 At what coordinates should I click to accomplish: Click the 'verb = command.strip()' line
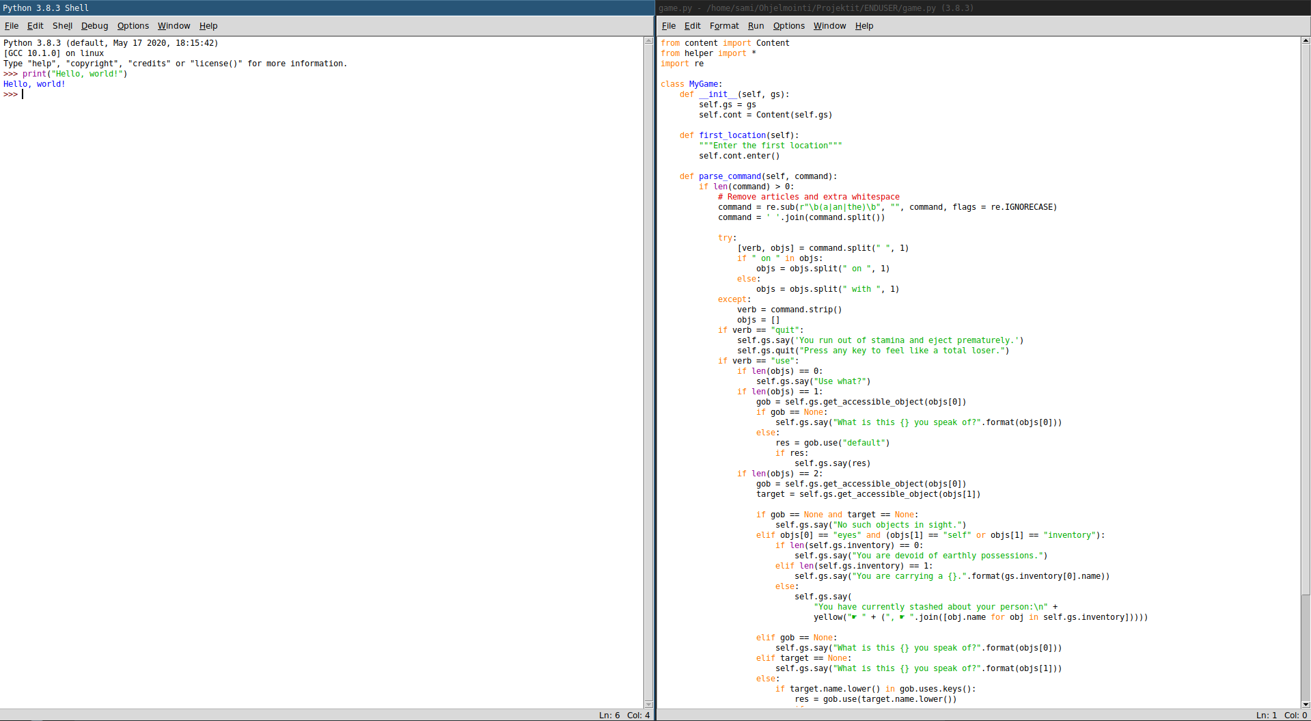(x=790, y=310)
